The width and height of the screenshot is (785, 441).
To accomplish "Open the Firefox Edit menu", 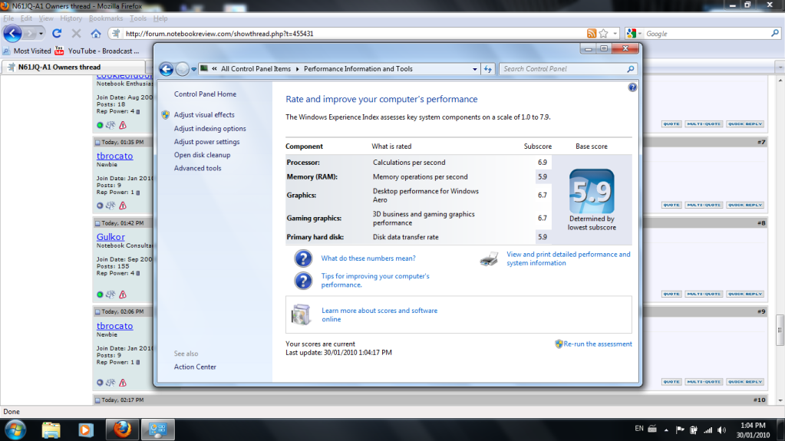I will click(x=26, y=18).
